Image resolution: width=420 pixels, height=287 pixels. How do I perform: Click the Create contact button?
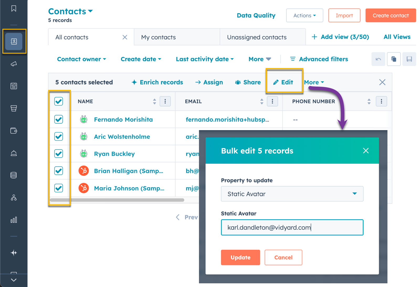[x=391, y=15]
